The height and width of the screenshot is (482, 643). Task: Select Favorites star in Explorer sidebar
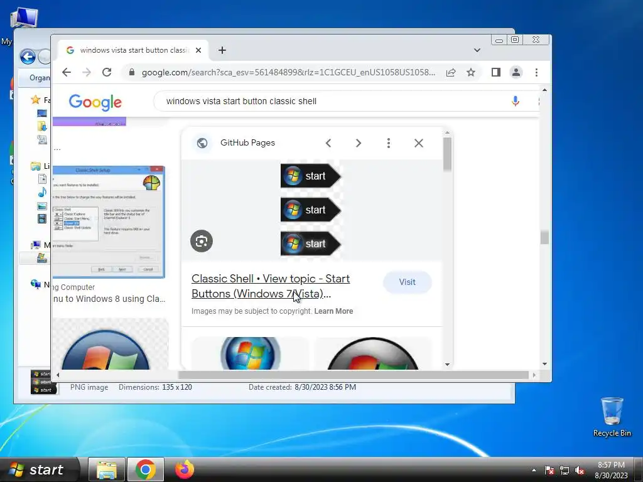point(36,100)
